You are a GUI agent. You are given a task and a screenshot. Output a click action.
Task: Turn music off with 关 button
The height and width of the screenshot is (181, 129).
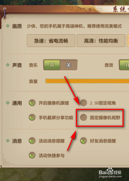[69, 65]
